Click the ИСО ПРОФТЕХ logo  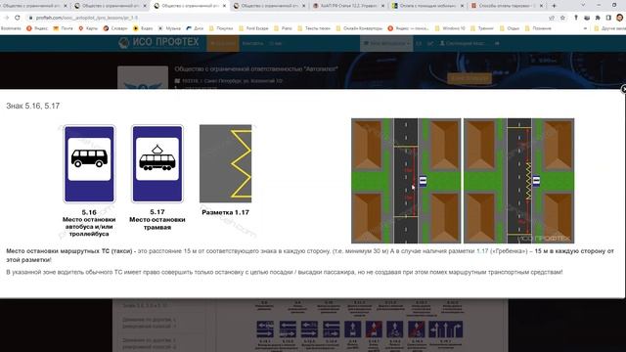tap(158, 43)
